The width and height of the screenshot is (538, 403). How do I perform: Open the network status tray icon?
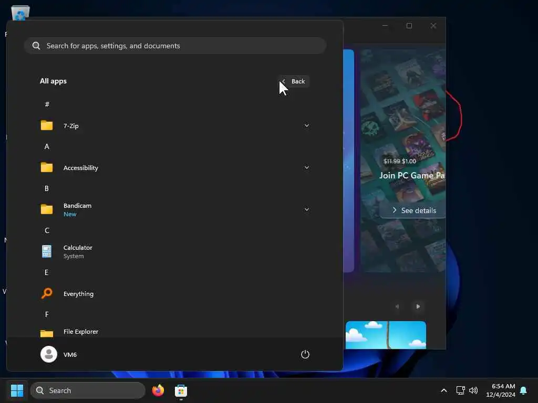460,390
